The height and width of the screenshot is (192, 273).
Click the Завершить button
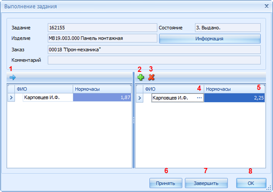click(x=206, y=183)
